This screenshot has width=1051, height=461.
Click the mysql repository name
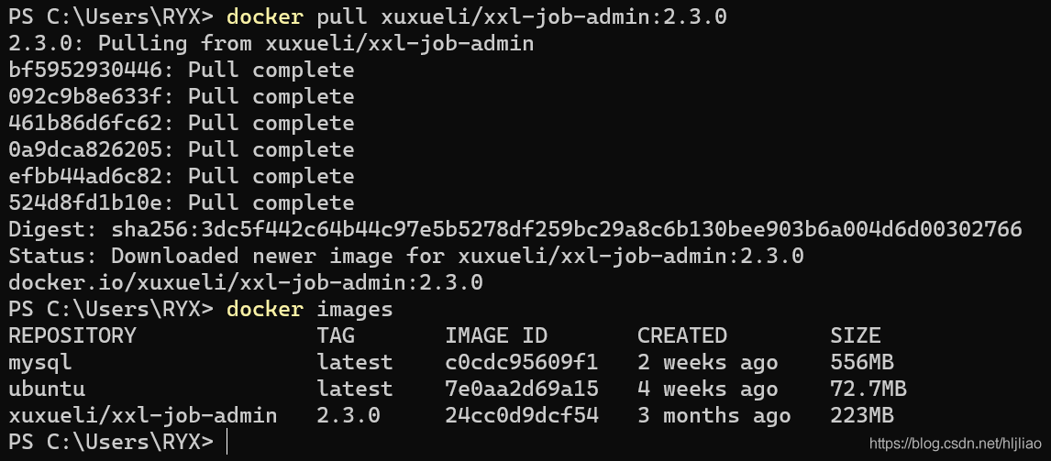(x=39, y=362)
